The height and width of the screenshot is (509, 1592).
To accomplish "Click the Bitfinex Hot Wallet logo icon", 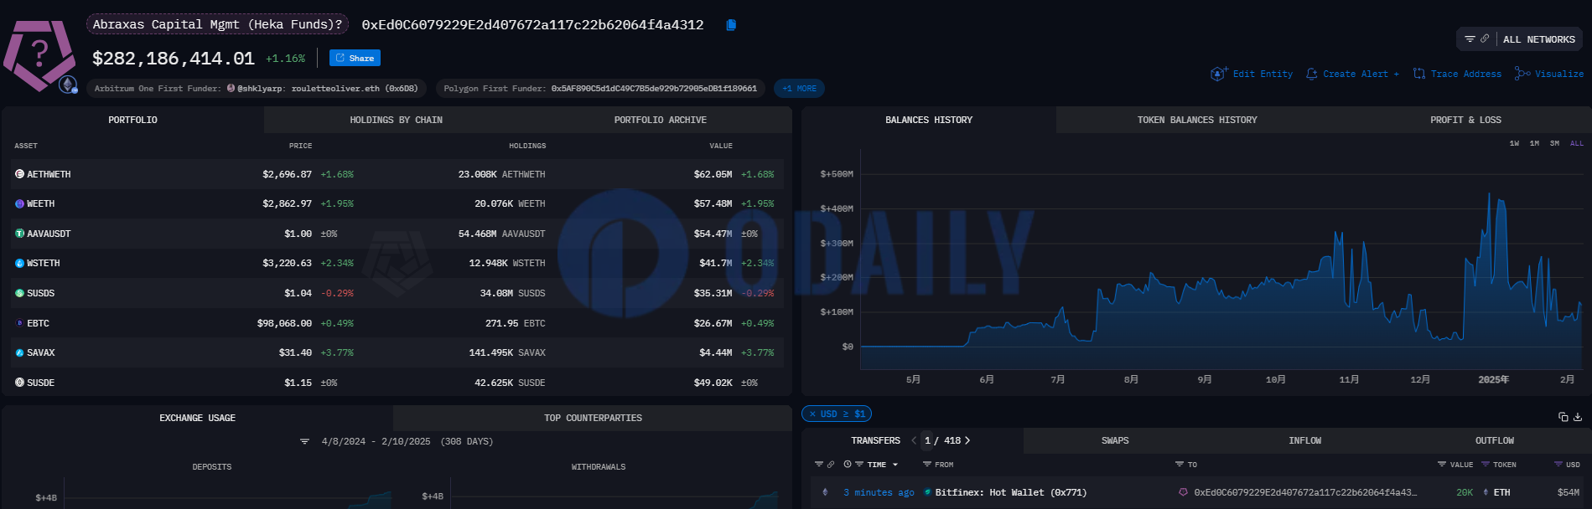I will 927,492.
